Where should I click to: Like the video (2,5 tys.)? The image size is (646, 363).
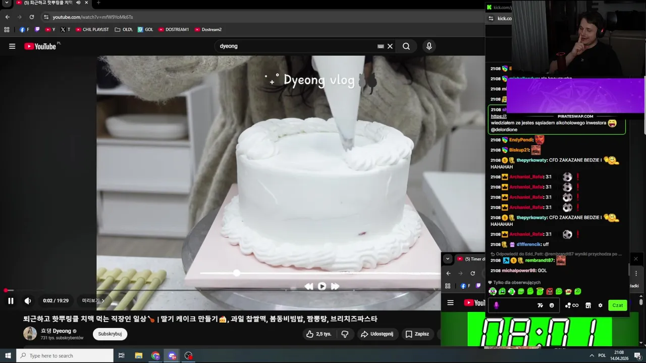319,334
